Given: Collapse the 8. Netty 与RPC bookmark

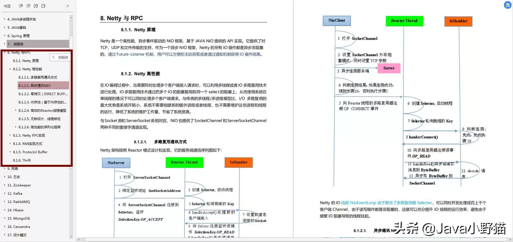Looking at the screenshot, I should 4,52.
